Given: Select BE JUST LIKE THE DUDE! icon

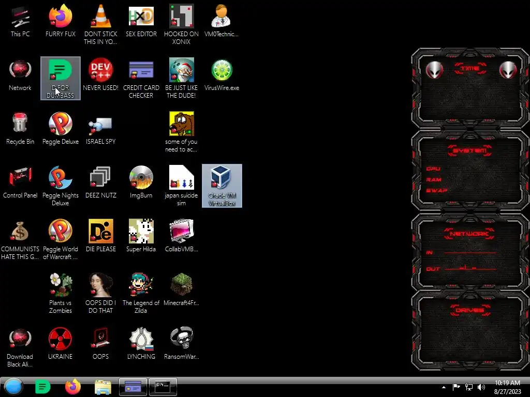Looking at the screenshot, I should click(181, 79).
